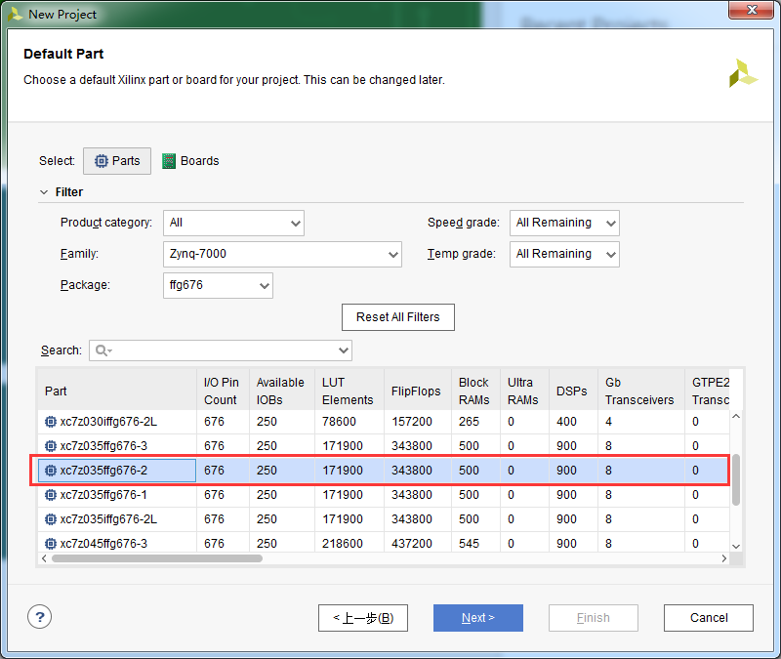
Task: Select the Parts toggle button
Action: 117,161
